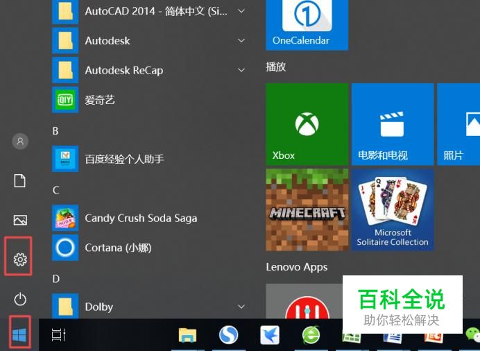Launch Sogou browser from the taskbar
The height and width of the screenshot is (351, 480).
coord(229,335)
